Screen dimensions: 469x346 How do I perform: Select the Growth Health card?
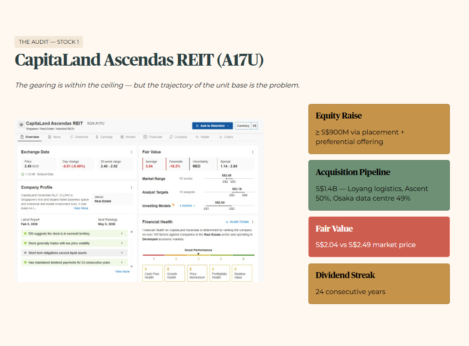(x=175, y=273)
